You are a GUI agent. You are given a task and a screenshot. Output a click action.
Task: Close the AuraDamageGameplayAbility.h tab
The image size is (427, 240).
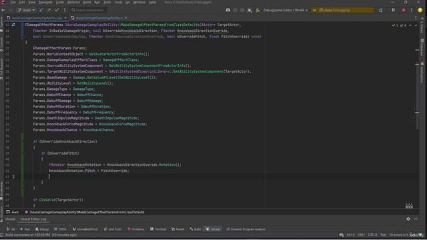(x=125, y=18)
